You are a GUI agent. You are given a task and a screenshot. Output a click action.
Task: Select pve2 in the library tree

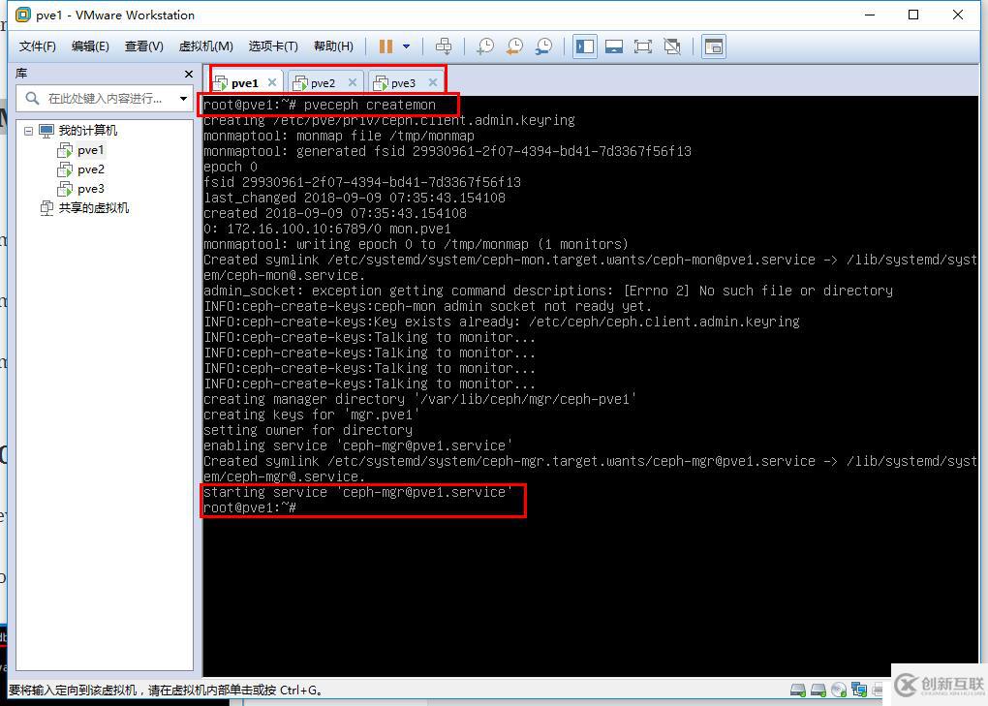[x=91, y=169]
